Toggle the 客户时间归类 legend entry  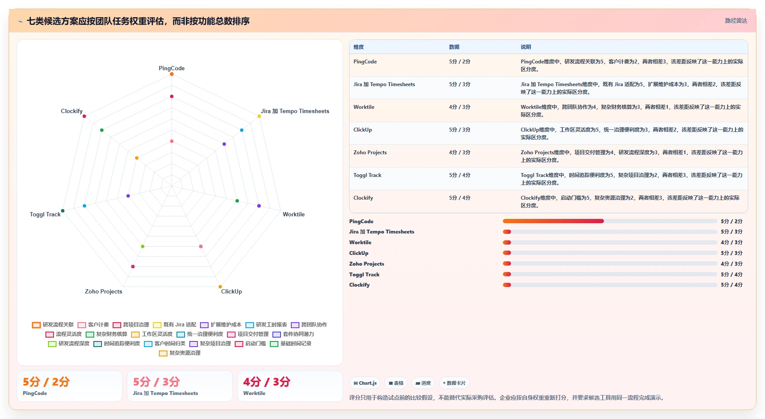(165, 344)
